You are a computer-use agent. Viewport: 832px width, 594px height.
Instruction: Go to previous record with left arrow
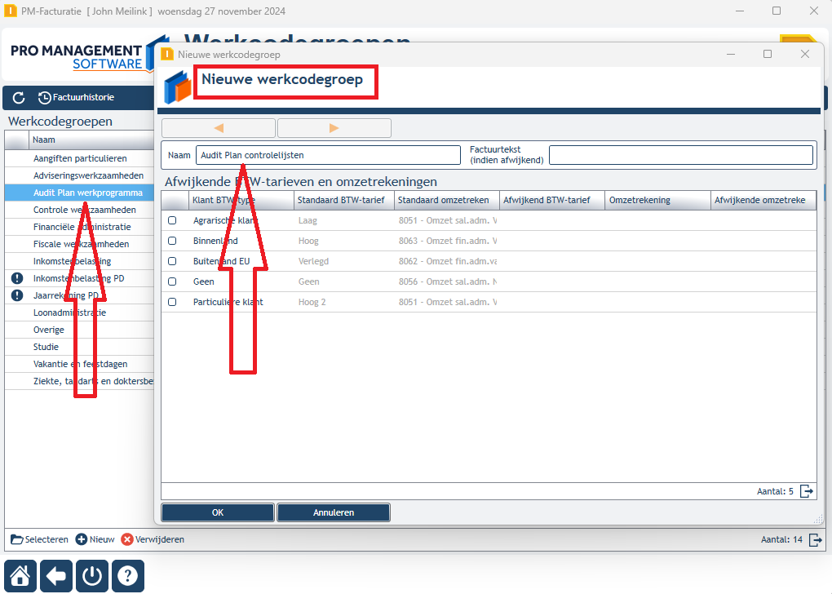tap(219, 128)
